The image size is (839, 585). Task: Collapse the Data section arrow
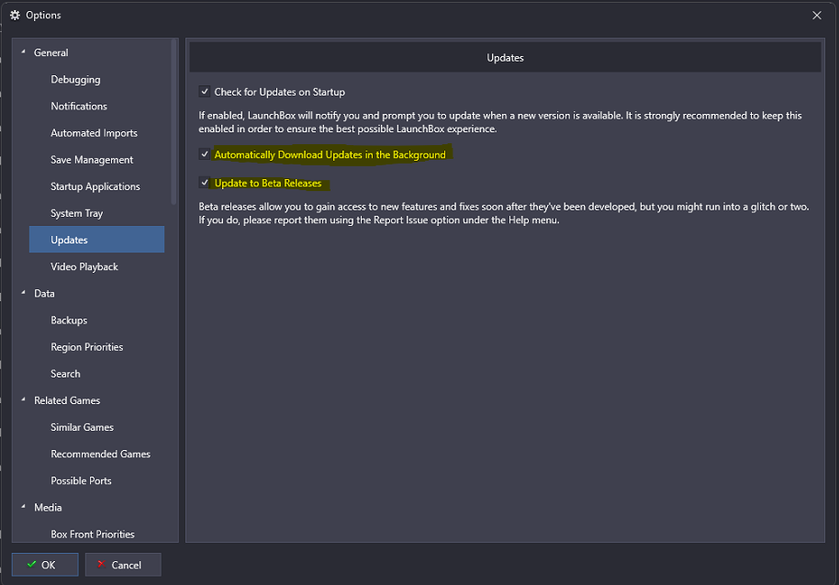click(x=23, y=293)
